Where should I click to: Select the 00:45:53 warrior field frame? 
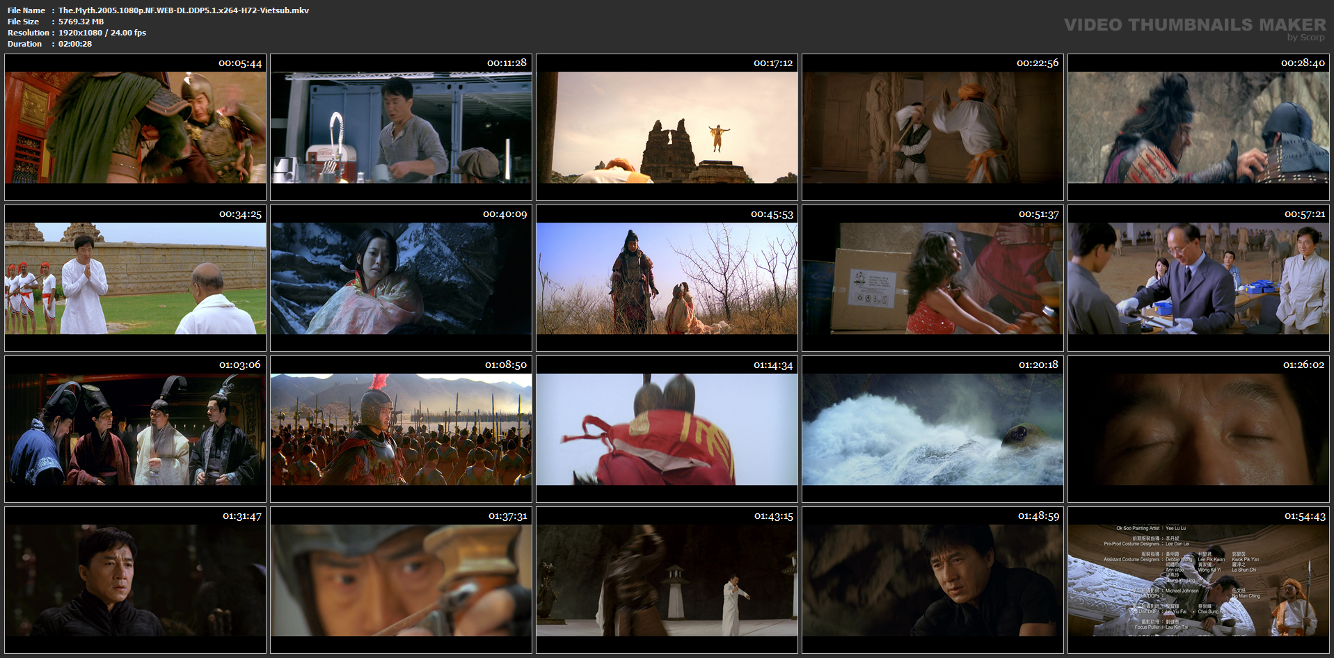click(x=667, y=278)
